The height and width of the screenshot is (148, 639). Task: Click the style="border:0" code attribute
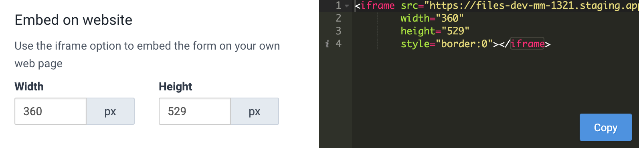(x=447, y=44)
